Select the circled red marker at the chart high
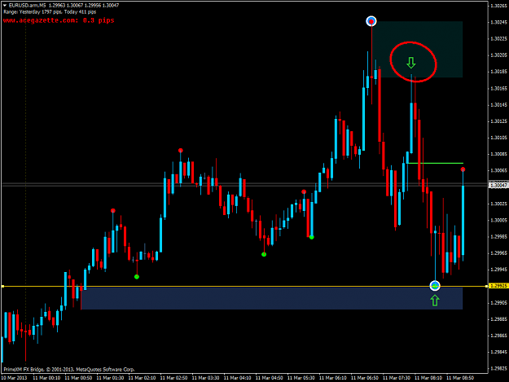 (x=371, y=21)
